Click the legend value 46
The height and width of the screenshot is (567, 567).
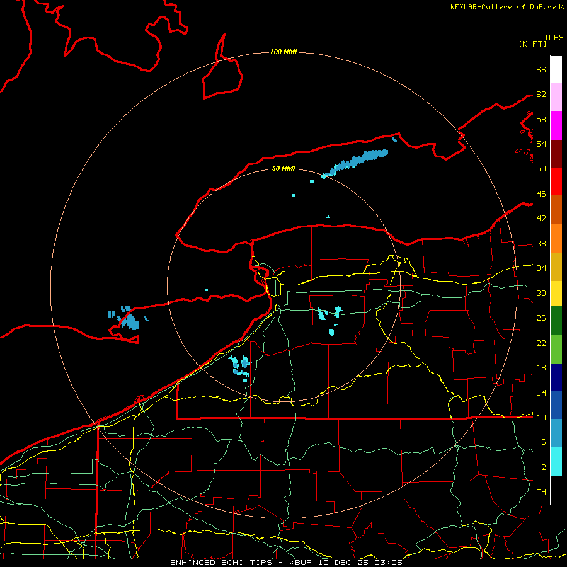point(541,193)
